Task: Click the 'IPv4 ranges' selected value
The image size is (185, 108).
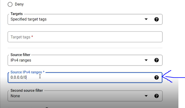Action: [21, 60]
